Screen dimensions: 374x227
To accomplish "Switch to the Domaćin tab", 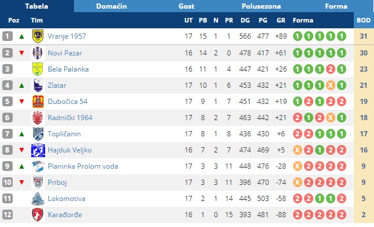I will pos(112,6).
